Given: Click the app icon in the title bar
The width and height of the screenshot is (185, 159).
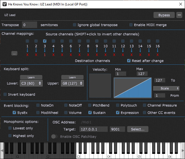Looking at the screenshot, I should click(x=4, y=5).
